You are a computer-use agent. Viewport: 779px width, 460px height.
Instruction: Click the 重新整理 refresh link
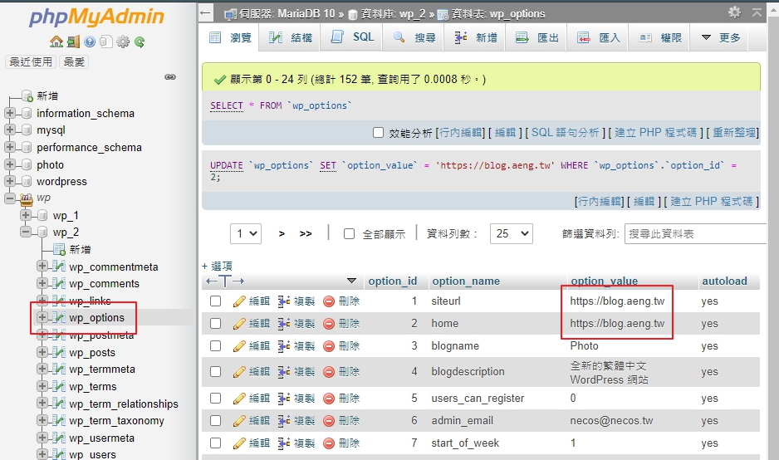click(x=734, y=133)
